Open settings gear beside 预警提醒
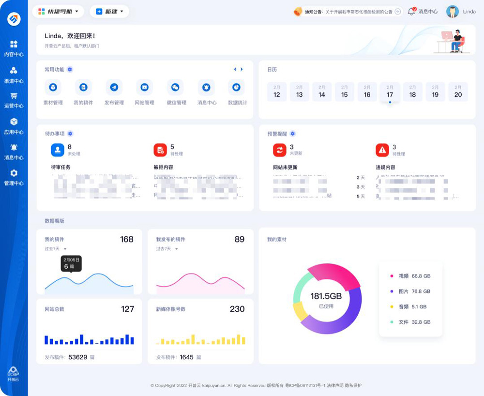The image size is (484, 396). coord(293,134)
